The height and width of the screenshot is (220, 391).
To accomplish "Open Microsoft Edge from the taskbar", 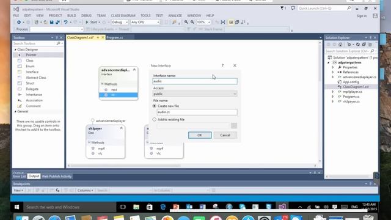I will [163, 207].
